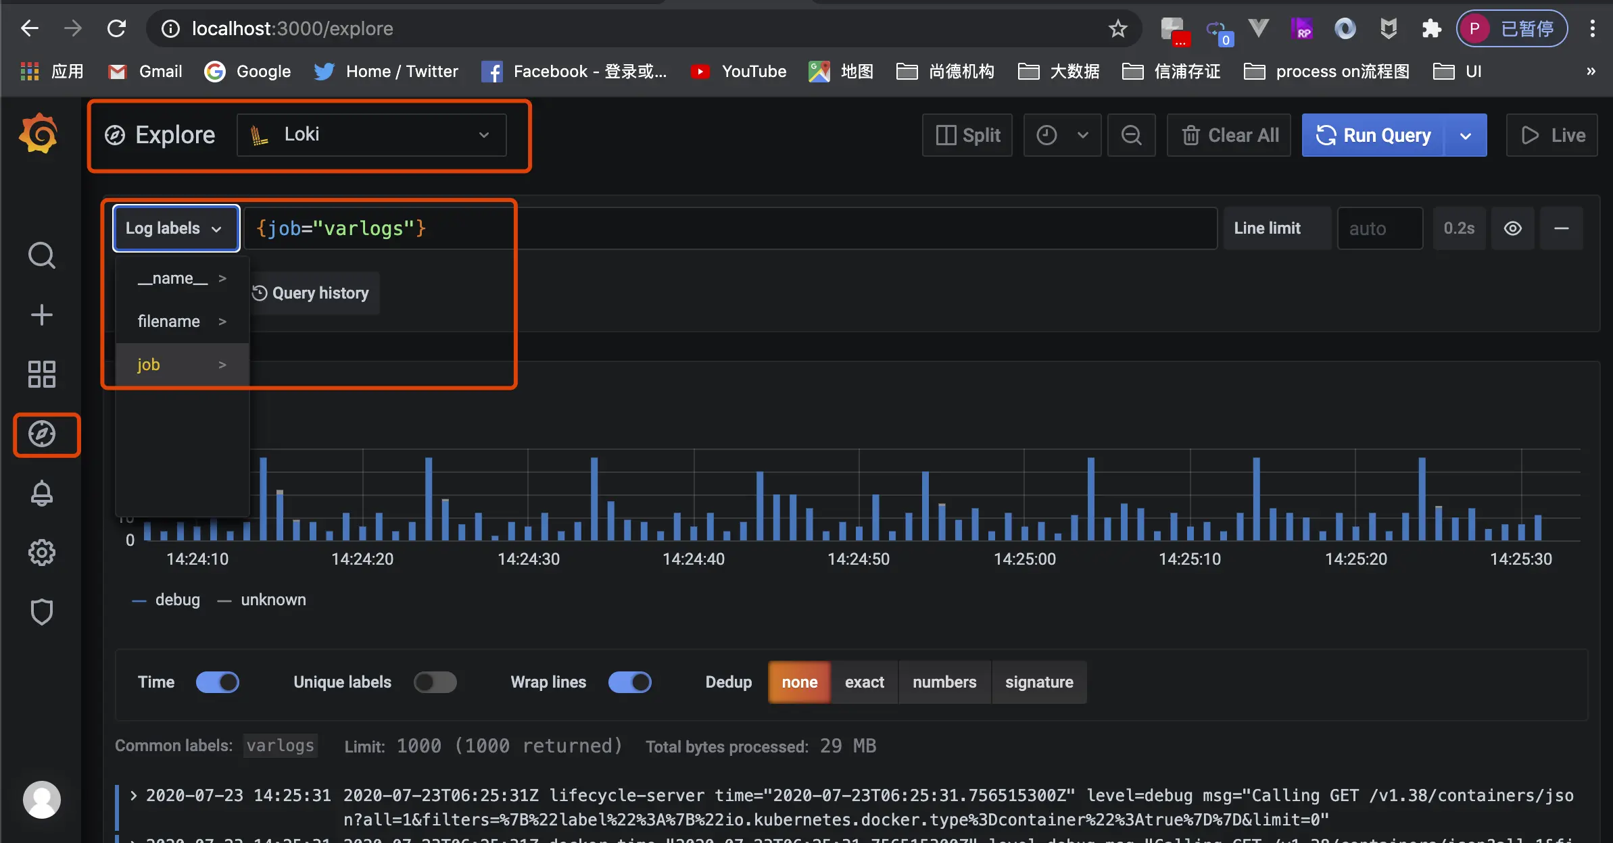This screenshot has width=1613, height=843.
Task: Click the Grafana logo home icon
Action: 39,134
